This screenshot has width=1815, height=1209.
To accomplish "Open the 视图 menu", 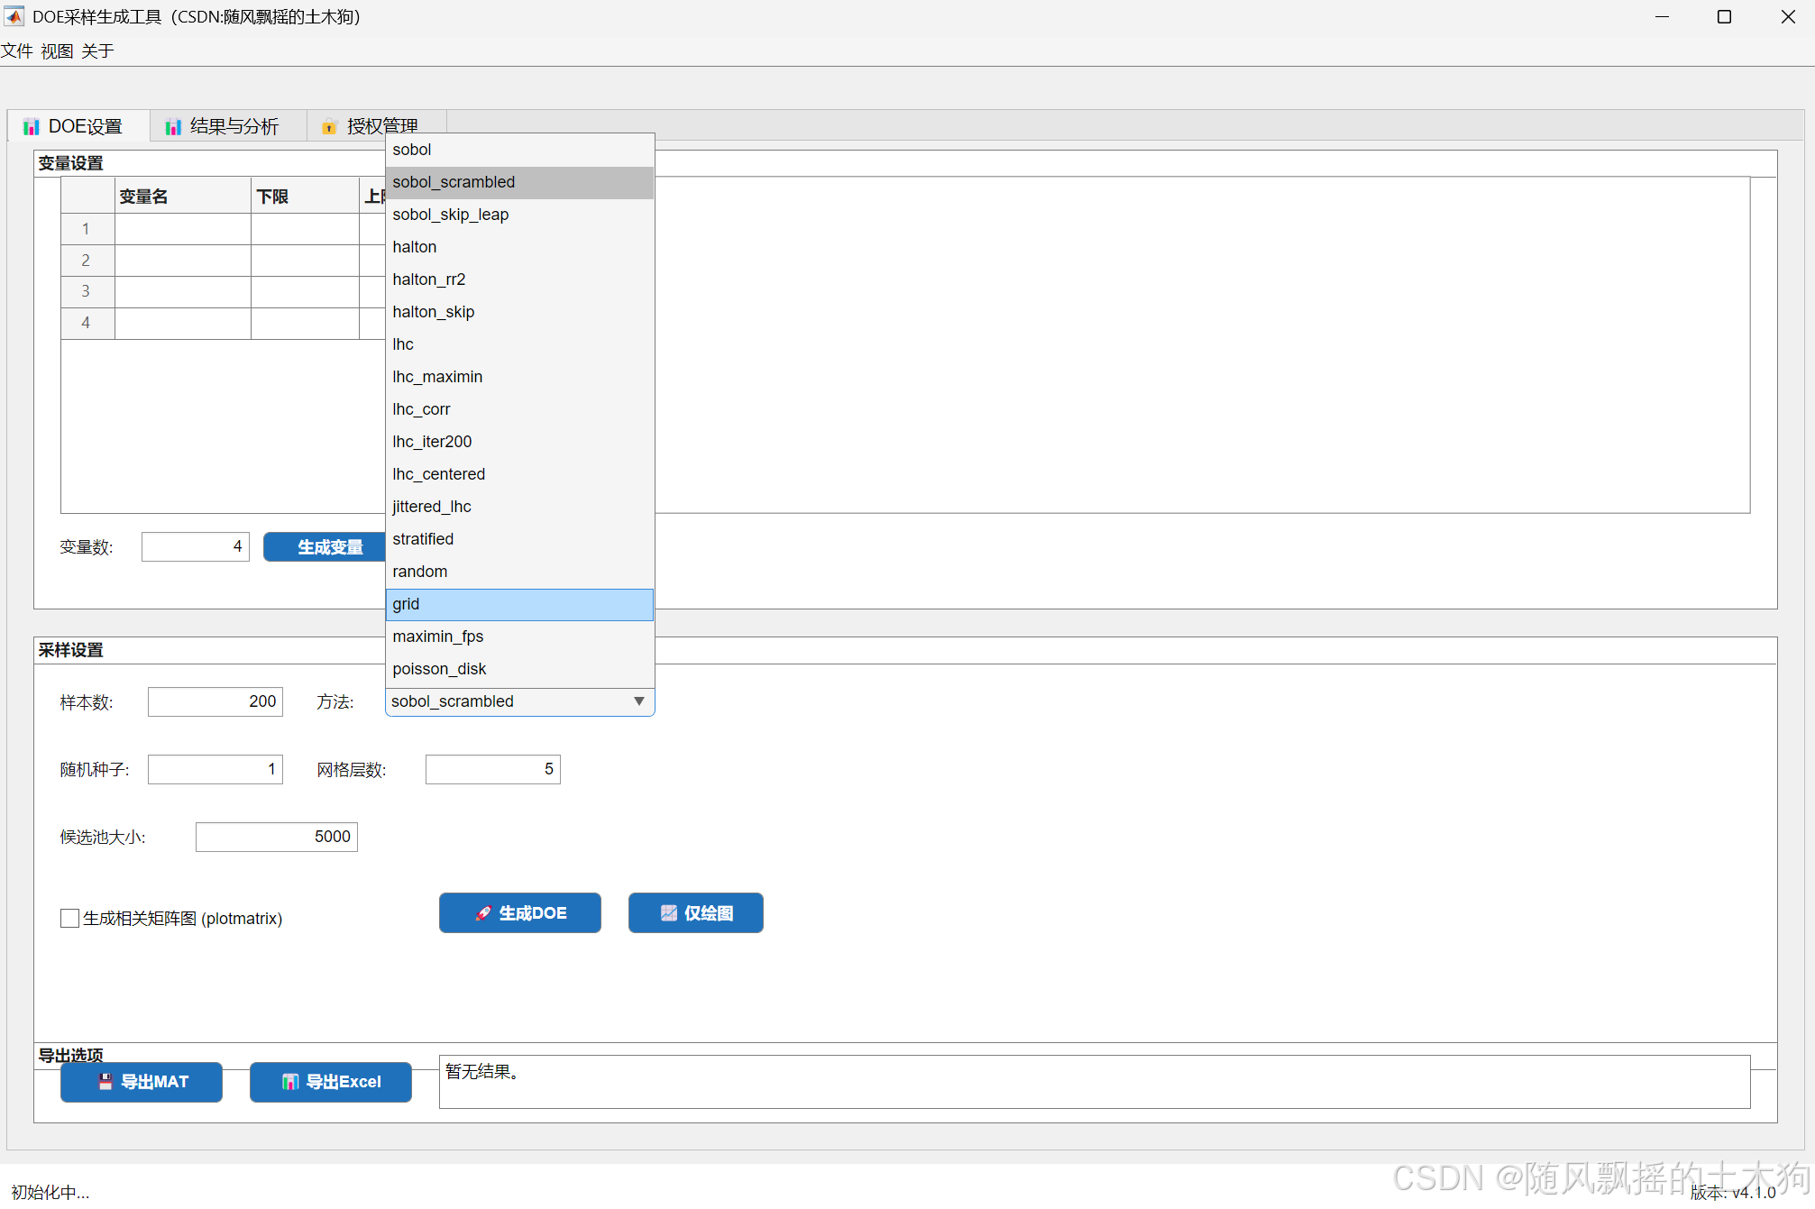I will coord(57,51).
